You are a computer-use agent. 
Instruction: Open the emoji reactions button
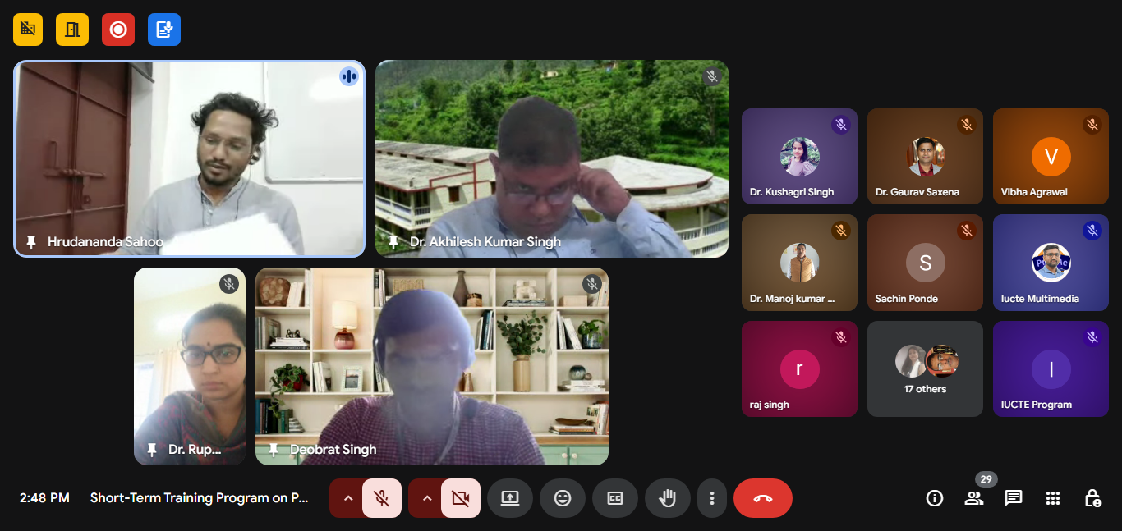point(563,498)
